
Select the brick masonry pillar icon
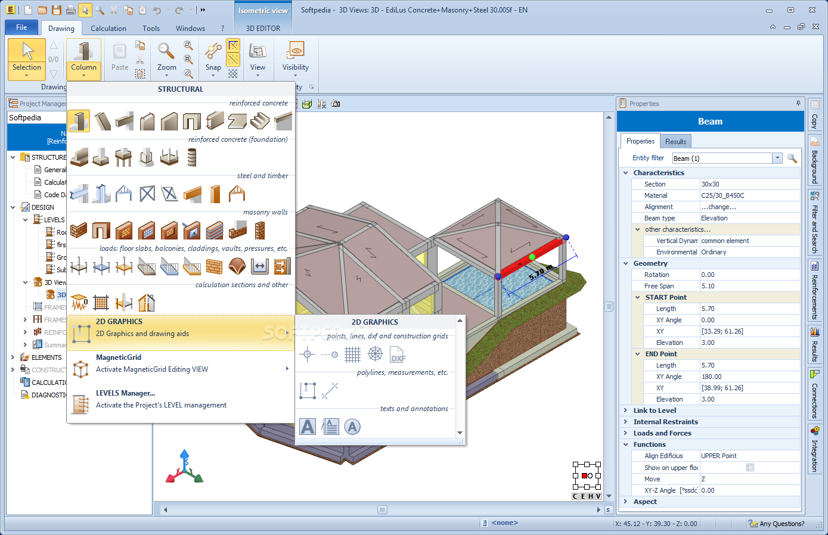pyautogui.click(x=260, y=230)
